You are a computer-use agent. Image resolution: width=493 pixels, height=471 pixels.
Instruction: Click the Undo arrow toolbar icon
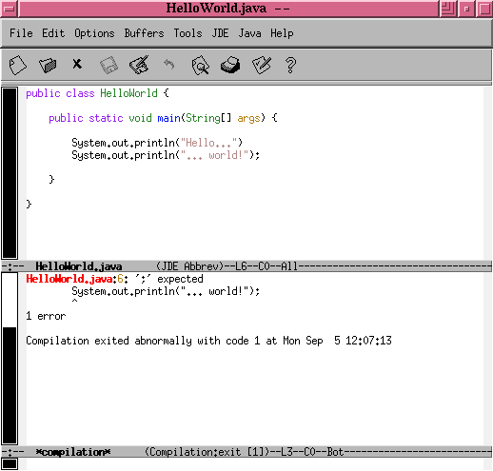tap(169, 65)
